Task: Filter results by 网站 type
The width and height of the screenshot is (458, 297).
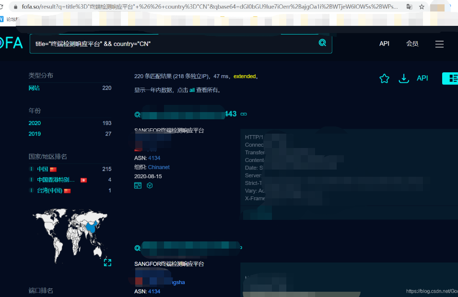Action: (x=34, y=88)
